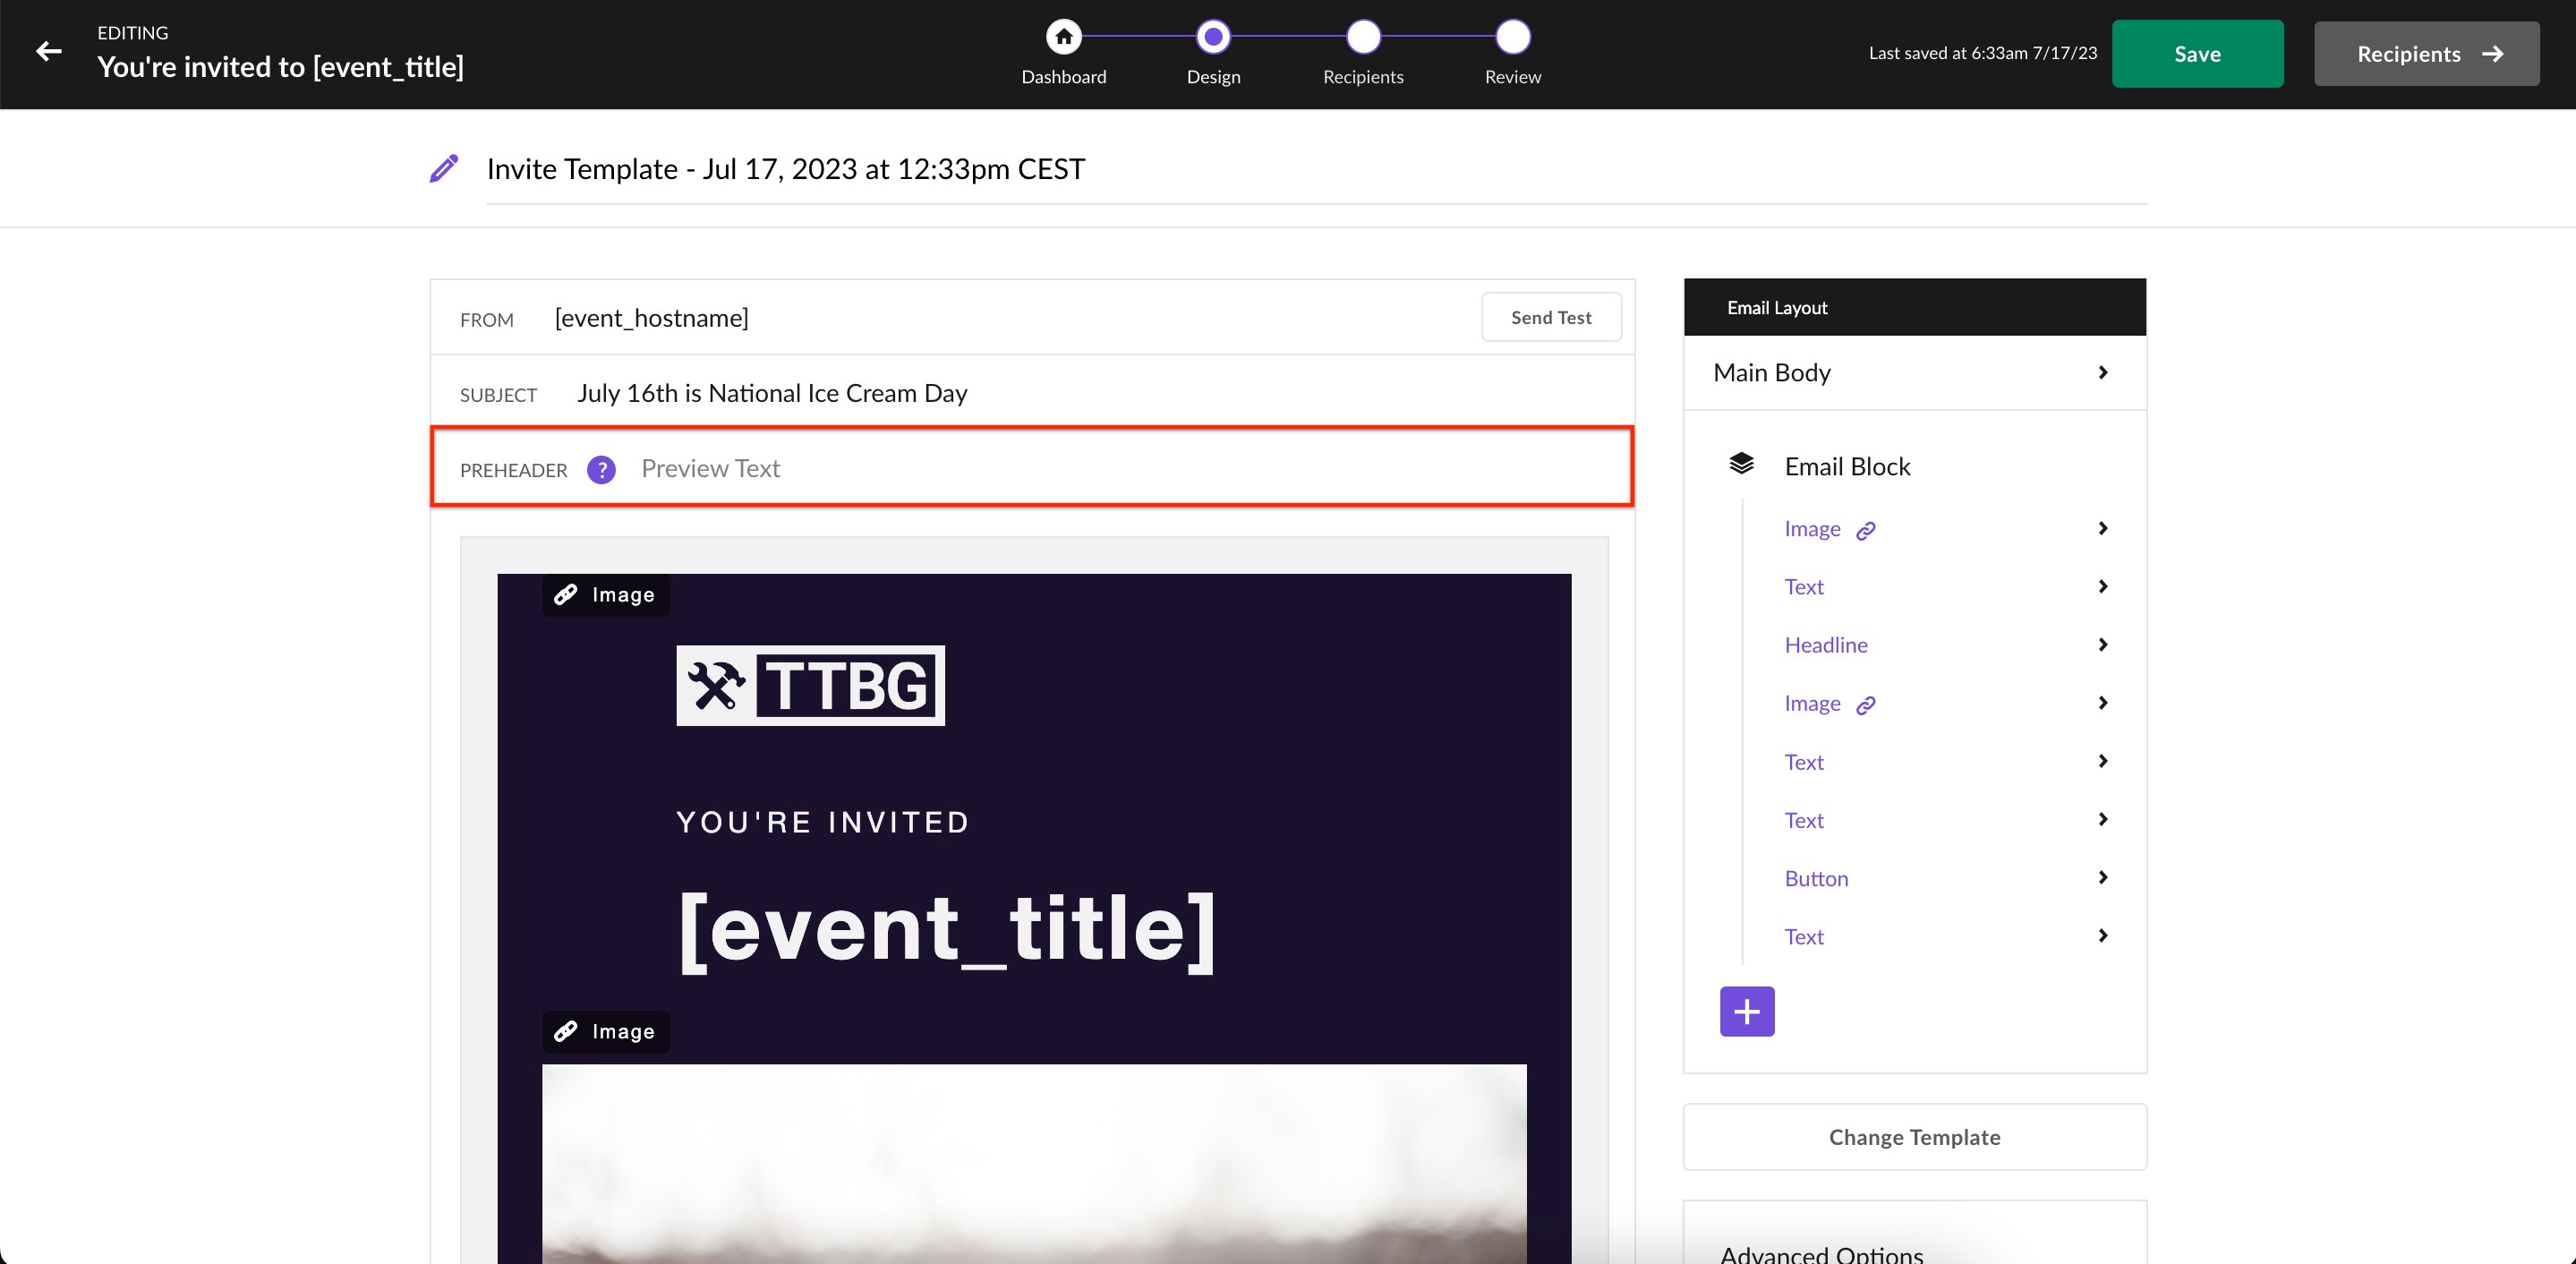Image resolution: width=2576 pixels, height=1264 pixels.
Task: Open the last Text item below Button
Action: point(1804,937)
